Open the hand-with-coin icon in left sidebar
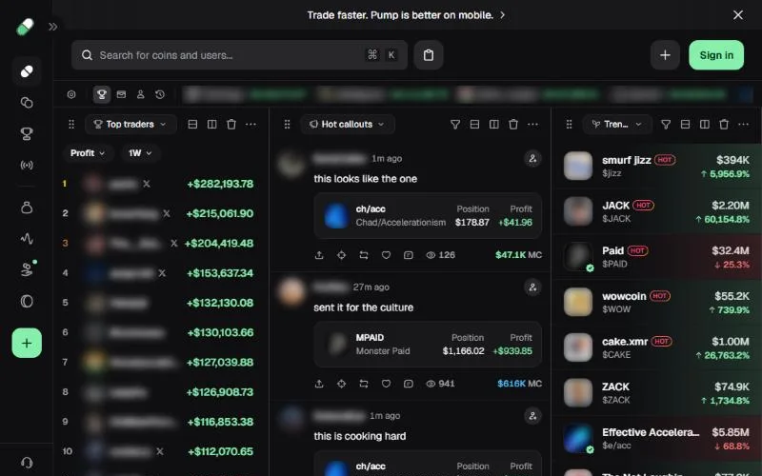 point(27,269)
